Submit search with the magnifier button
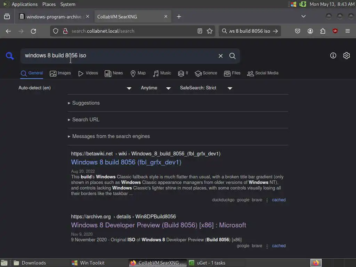This screenshot has height=267, width=356. pos(232,56)
